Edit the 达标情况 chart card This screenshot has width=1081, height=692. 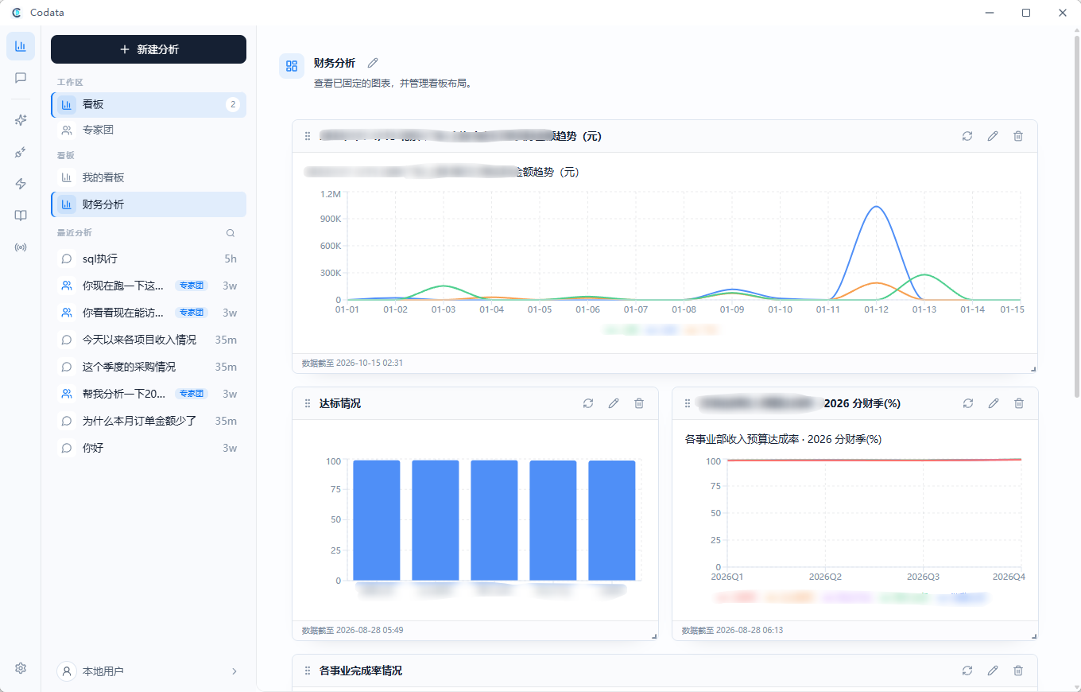(x=614, y=403)
